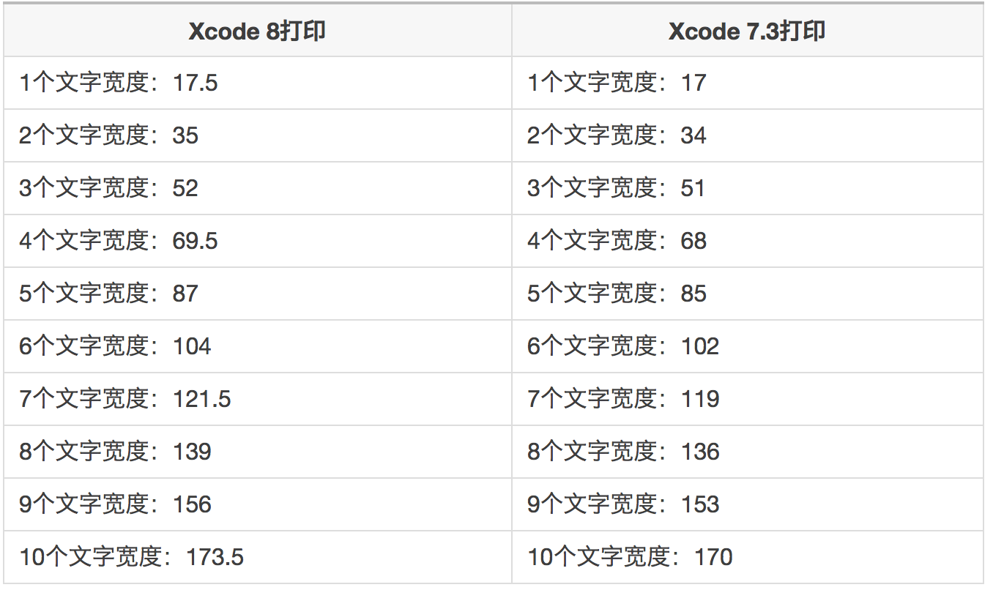Screen dimensions: 993x590
Task: Select the cell "8个文字宽度：139"
Action: tap(115, 452)
